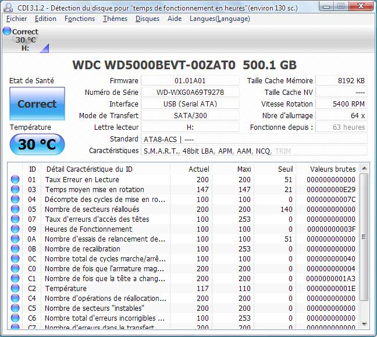Click the Standard field ATA8-ACS
The width and height of the screenshot is (377, 337).
pyautogui.click(x=254, y=139)
